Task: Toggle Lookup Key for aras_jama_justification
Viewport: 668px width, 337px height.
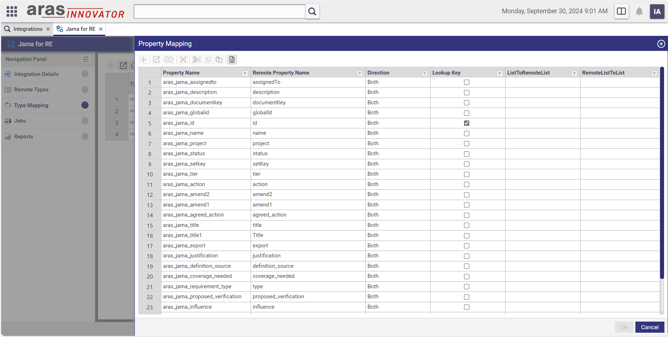Action: tap(466, 256)
